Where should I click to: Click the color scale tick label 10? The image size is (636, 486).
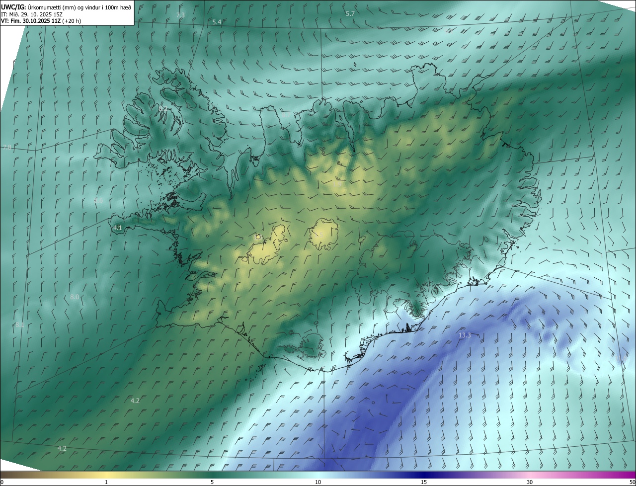pos(318,483)
